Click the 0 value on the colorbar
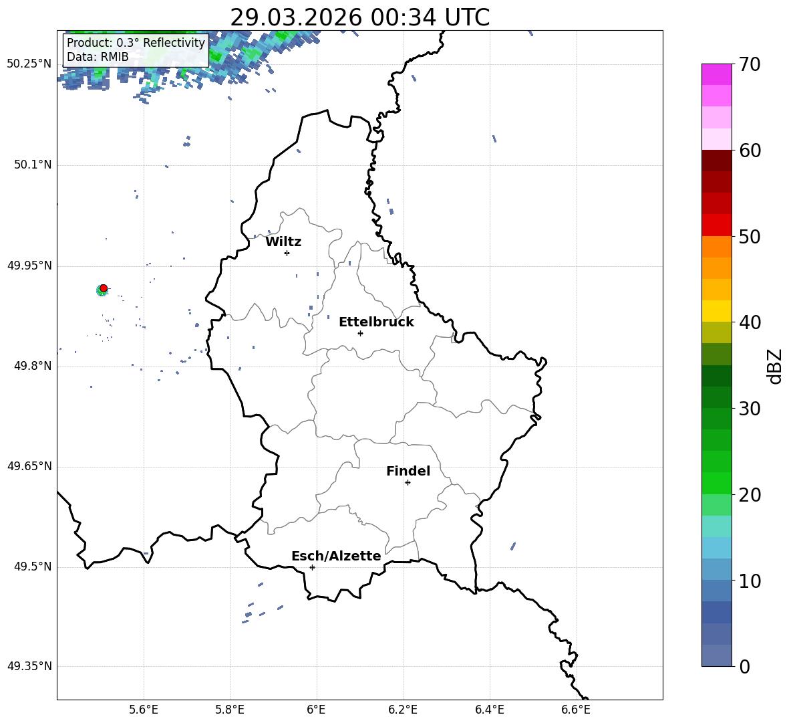This screenshot has height=723, width=791. tap(745, 666)
